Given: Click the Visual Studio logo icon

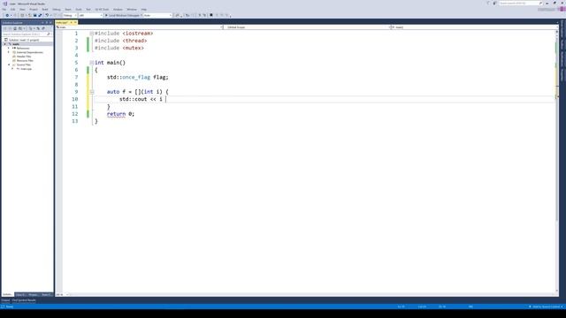Looking at the screenshot, I should (5, 4).
